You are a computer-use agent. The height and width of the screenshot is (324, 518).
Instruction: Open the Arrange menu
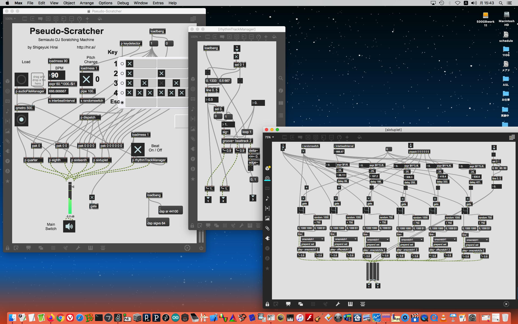click(87, 3)
